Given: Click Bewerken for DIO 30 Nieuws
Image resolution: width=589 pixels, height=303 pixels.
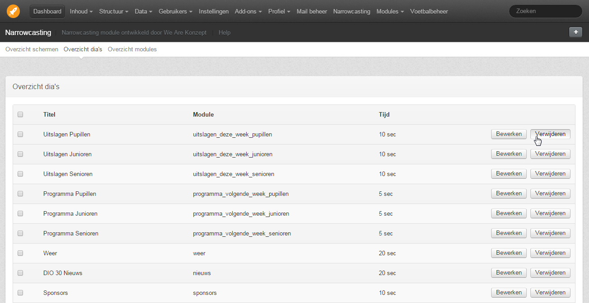Looking at the screenshot, I should pyautogui.click(x=509, y=273).
